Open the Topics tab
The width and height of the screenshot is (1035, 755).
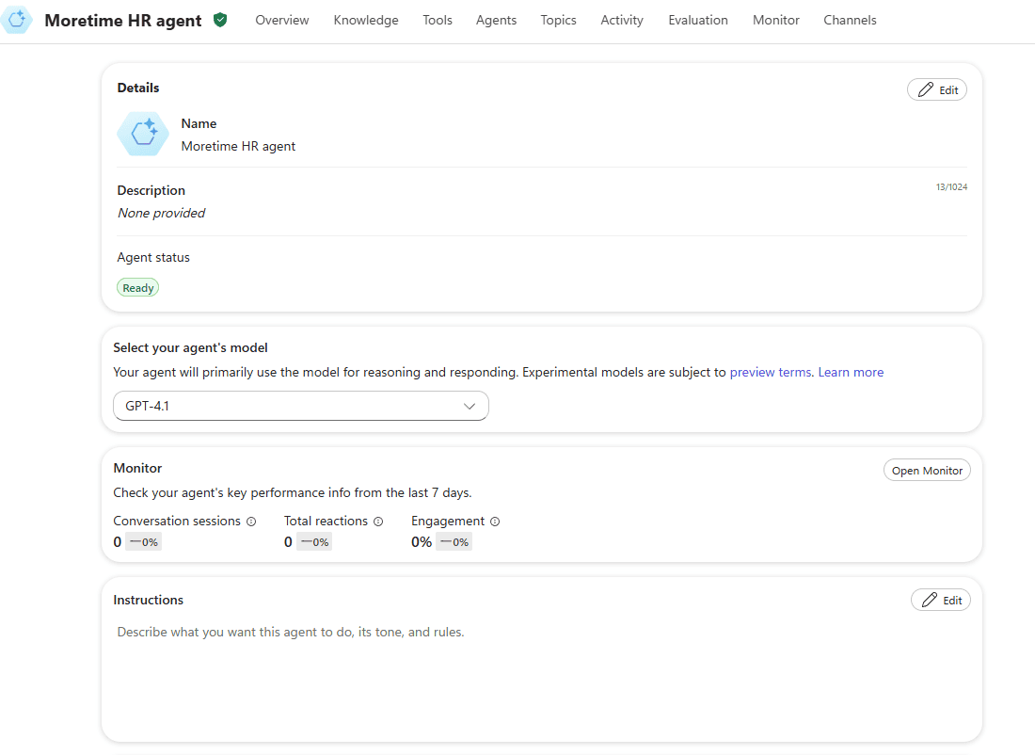coord(558,21)
